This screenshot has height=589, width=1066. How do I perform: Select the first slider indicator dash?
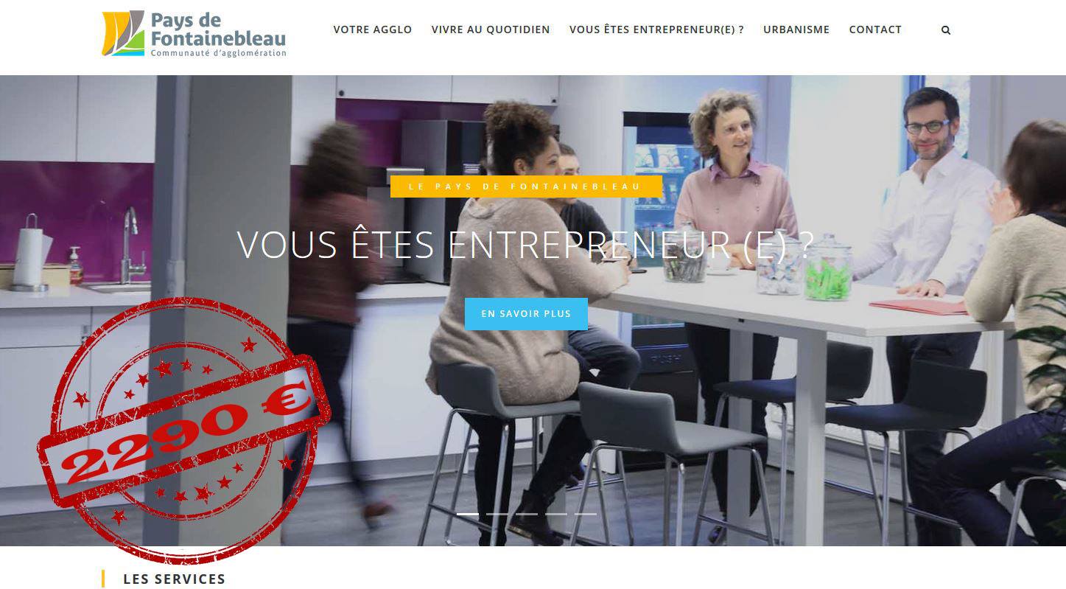coord(468,514)
